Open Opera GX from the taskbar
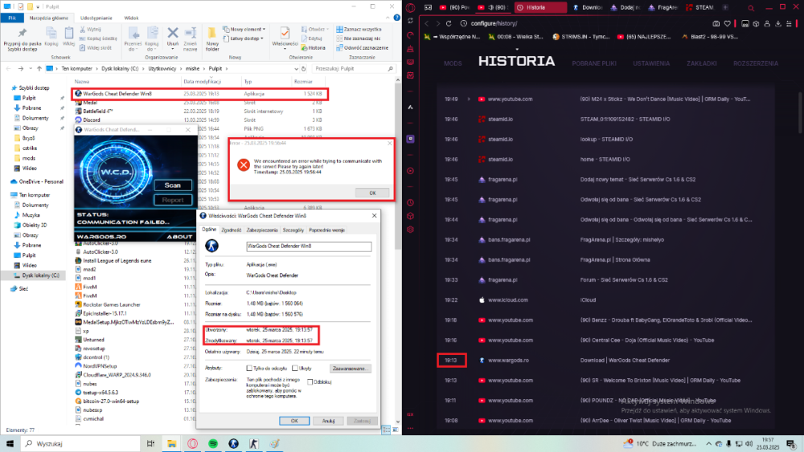This screenshot has width=804, height=452. (x=192, y=444)
